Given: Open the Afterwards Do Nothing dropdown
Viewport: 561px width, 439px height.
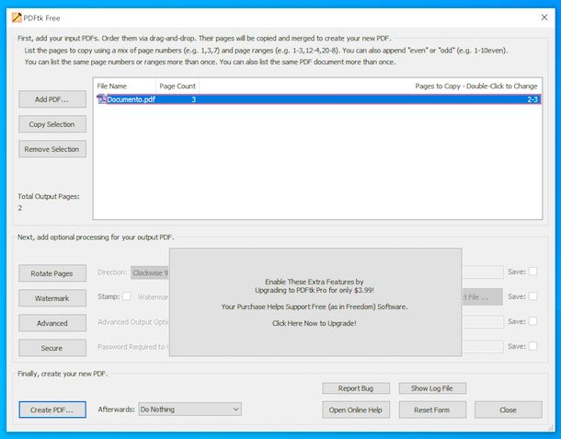Looking at the screenshot, I should click(x=190, y=410).
